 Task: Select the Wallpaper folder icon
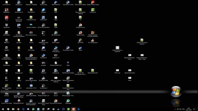click(31, 64)
